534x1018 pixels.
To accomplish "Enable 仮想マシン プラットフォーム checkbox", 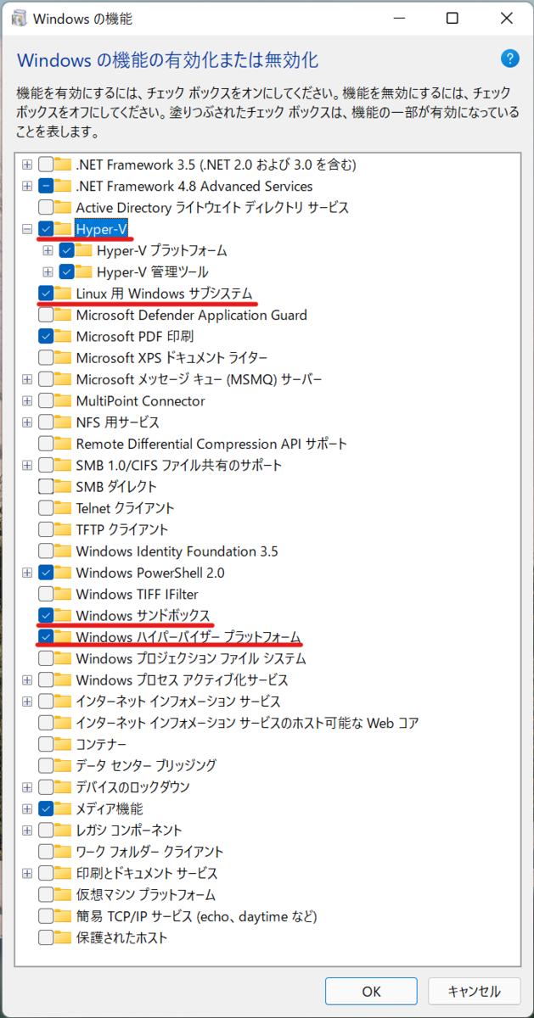I will [x=46, y=894].
